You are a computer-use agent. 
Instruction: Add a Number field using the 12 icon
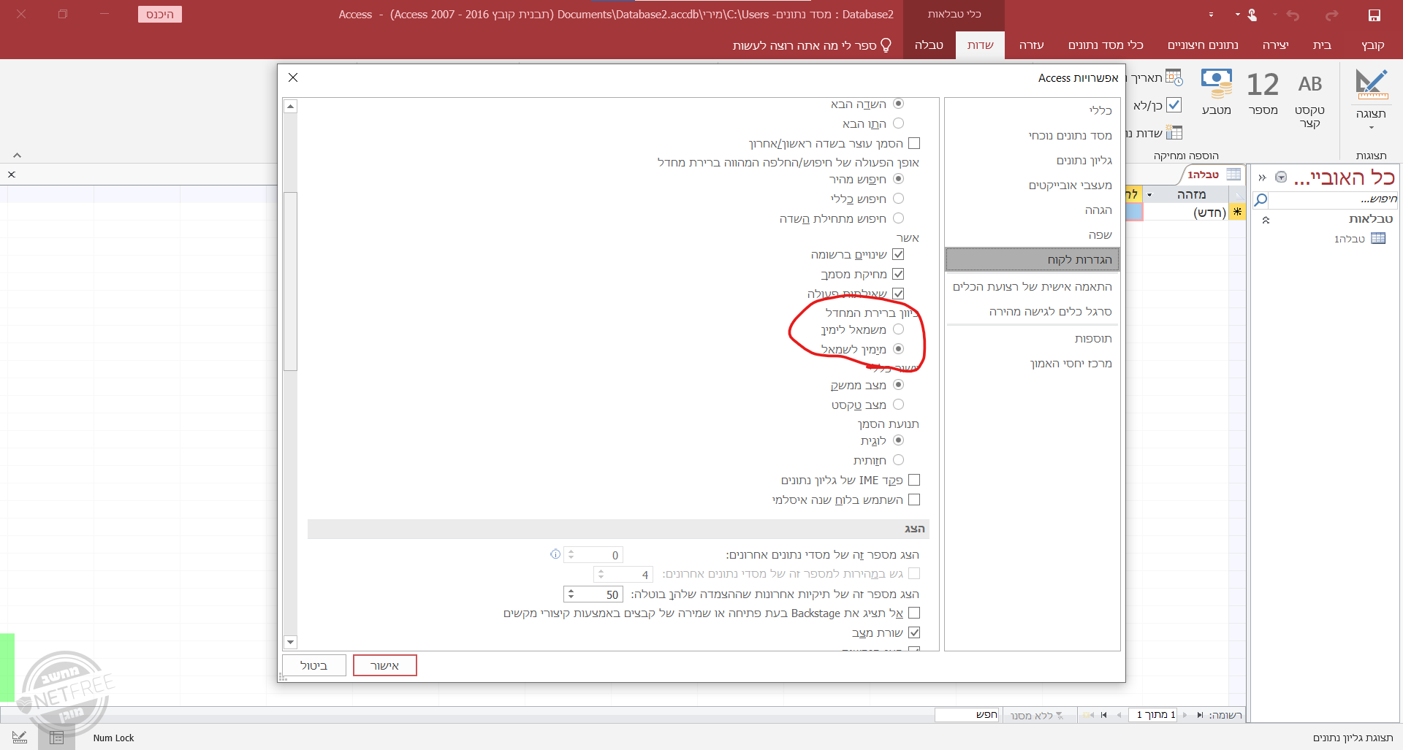tap(1263, 85)
